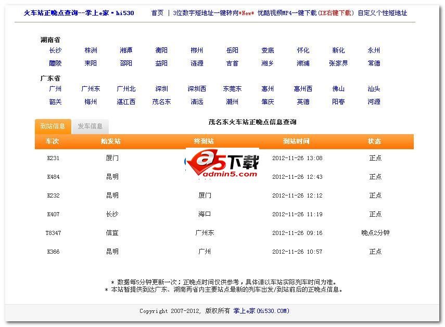Select 清远 station link
This screenshot has height=327, width=445.
[x=197, y=102]
